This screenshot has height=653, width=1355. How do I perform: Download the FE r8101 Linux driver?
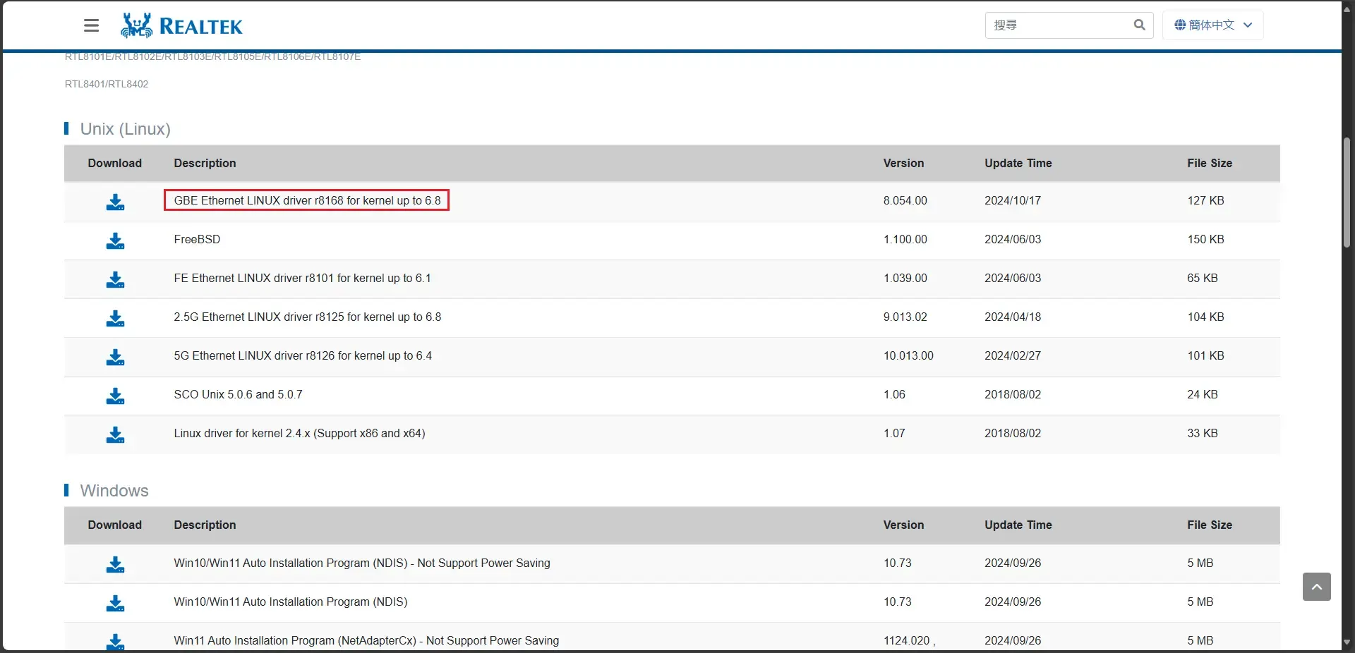[115, 279]
